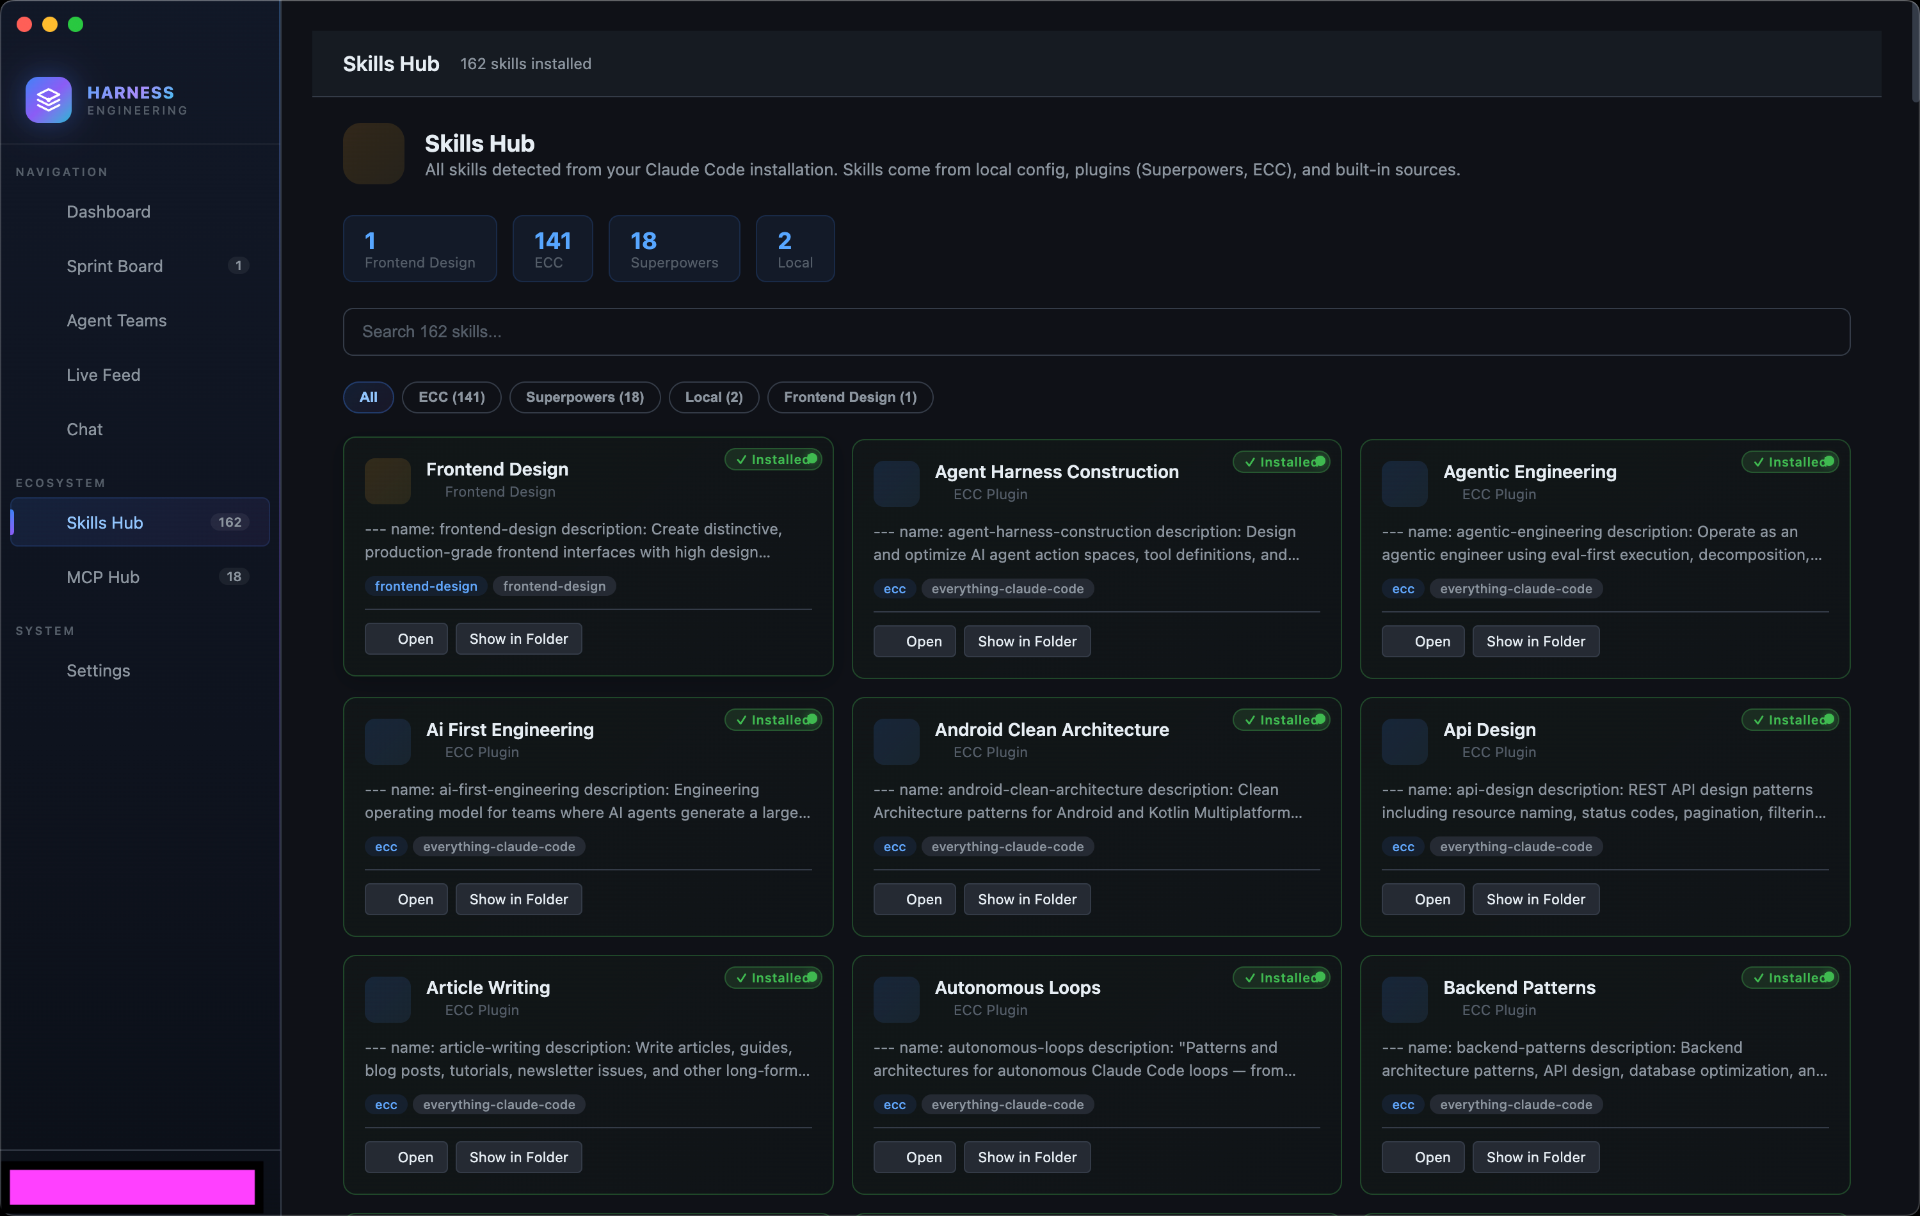Click the Installed badge on Frontend Design card
Viewport: 1920px width, 1216px height.
click(x=772, y=460)
